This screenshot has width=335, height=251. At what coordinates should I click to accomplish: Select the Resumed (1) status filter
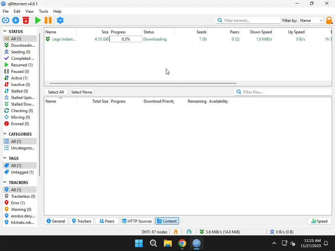[20, 65]
